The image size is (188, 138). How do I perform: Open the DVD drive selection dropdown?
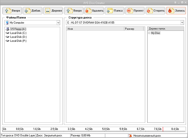click(x=182, y=22)
